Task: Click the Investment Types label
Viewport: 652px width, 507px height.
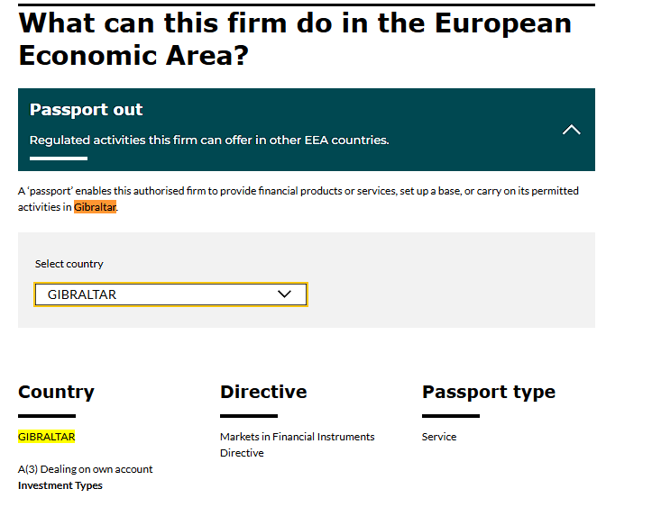Action: pos(60,485)
